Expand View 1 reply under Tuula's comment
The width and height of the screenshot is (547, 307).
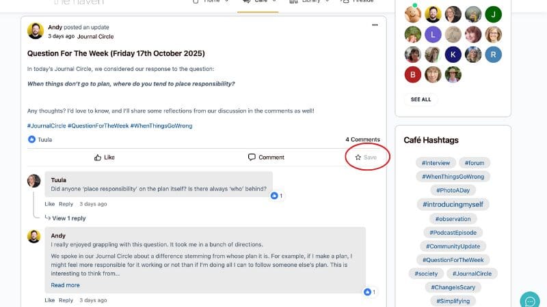click(69, 218)
